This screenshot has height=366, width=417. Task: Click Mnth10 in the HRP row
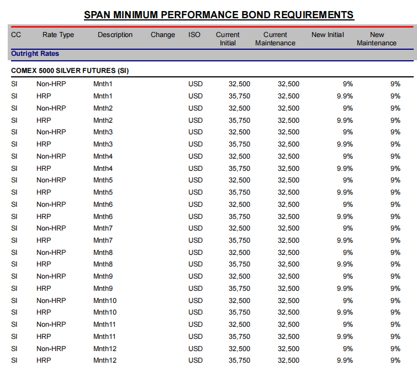click(x=104, y=312)
